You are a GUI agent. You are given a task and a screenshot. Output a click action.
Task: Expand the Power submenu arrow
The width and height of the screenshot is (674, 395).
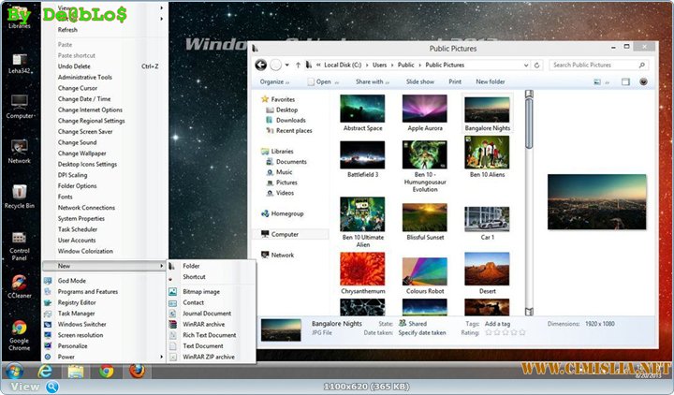pyautogui.click(x=162, y=357)
